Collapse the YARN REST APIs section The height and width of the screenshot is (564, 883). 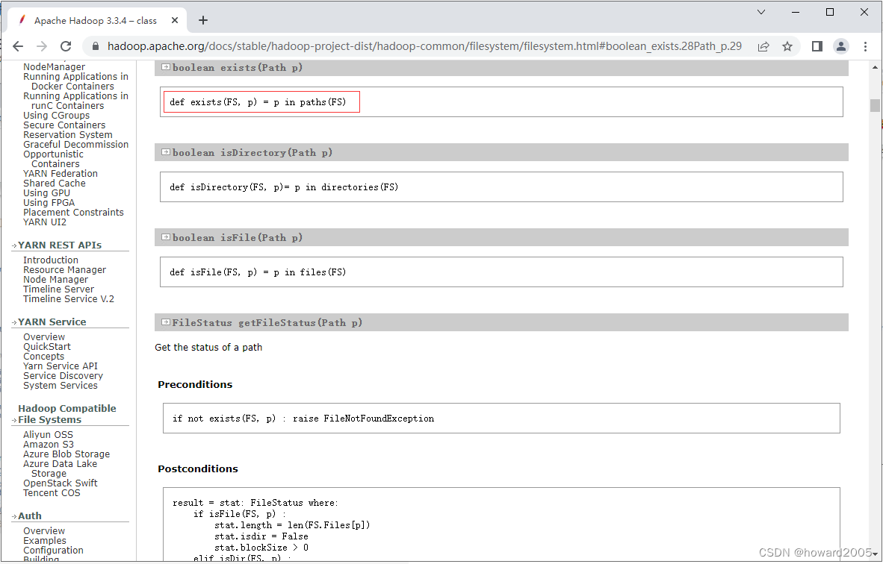(14, 245)
